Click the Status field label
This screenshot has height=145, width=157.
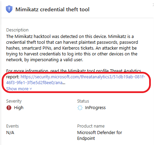click(83, 101)
